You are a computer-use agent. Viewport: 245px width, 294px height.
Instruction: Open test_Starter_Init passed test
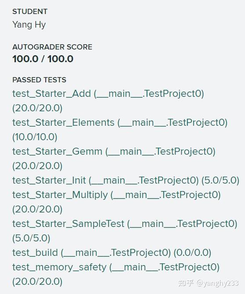126,181
